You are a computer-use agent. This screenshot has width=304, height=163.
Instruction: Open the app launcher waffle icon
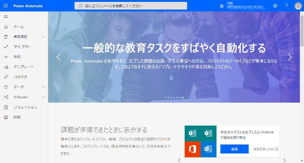6,6
